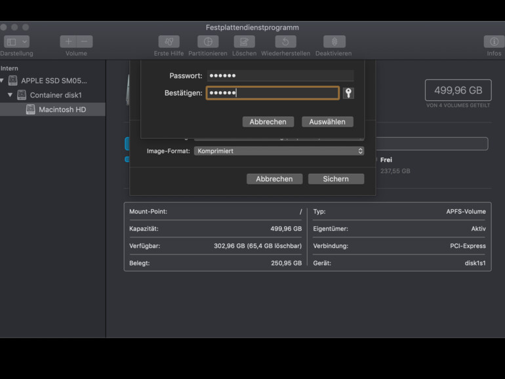505x379 pixels.
Task: Select Container disk1 in sidebar
Action: (x=55, y=95)
